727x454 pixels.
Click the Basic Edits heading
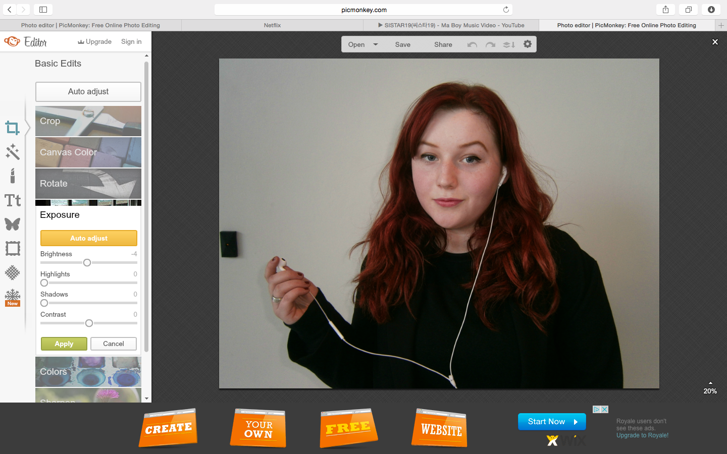58,64
